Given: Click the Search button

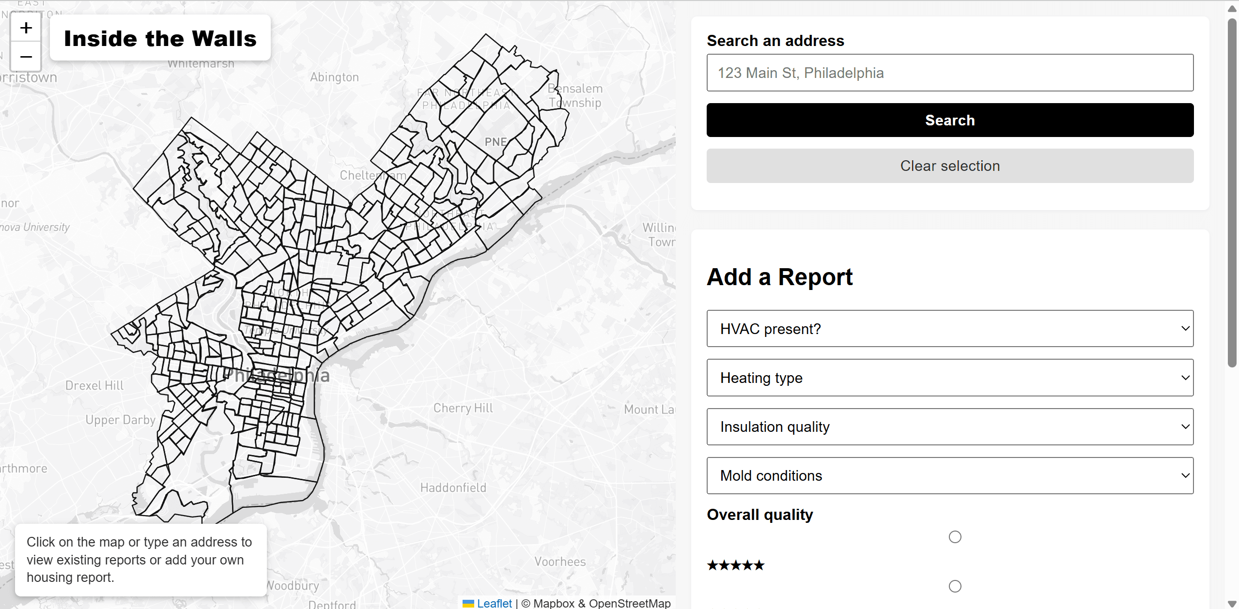Looking at the screenshot, I should click(949, 120).
